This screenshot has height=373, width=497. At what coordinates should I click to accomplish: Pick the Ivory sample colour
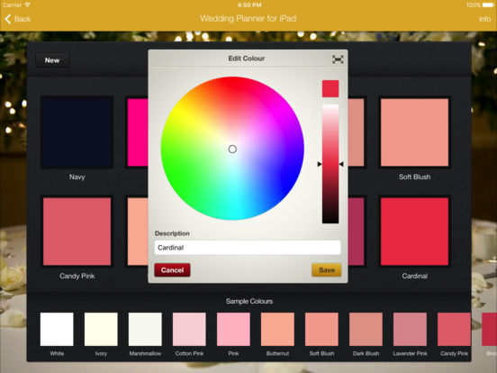[101, 329]
